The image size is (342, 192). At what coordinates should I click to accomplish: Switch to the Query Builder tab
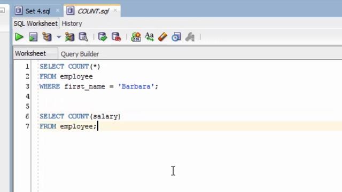(80, 54)
